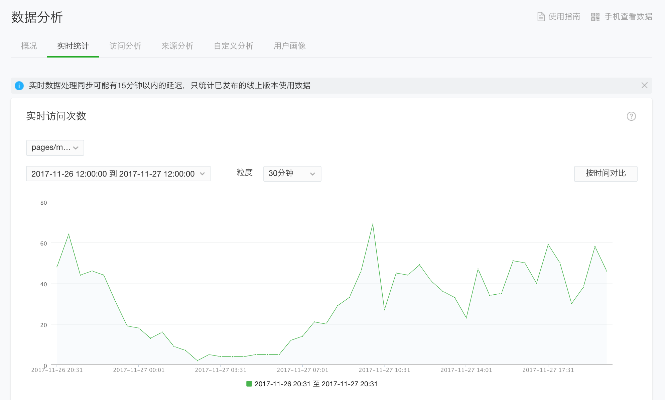665x400 pixels.
Task: Click the 实时统计 tab label
Action: [x=73, y=46]
